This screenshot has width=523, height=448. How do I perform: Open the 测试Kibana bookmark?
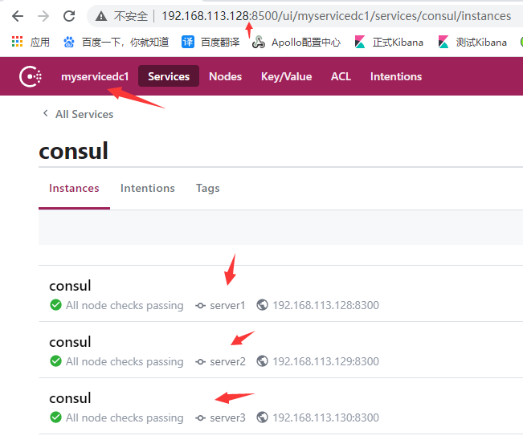472,42
